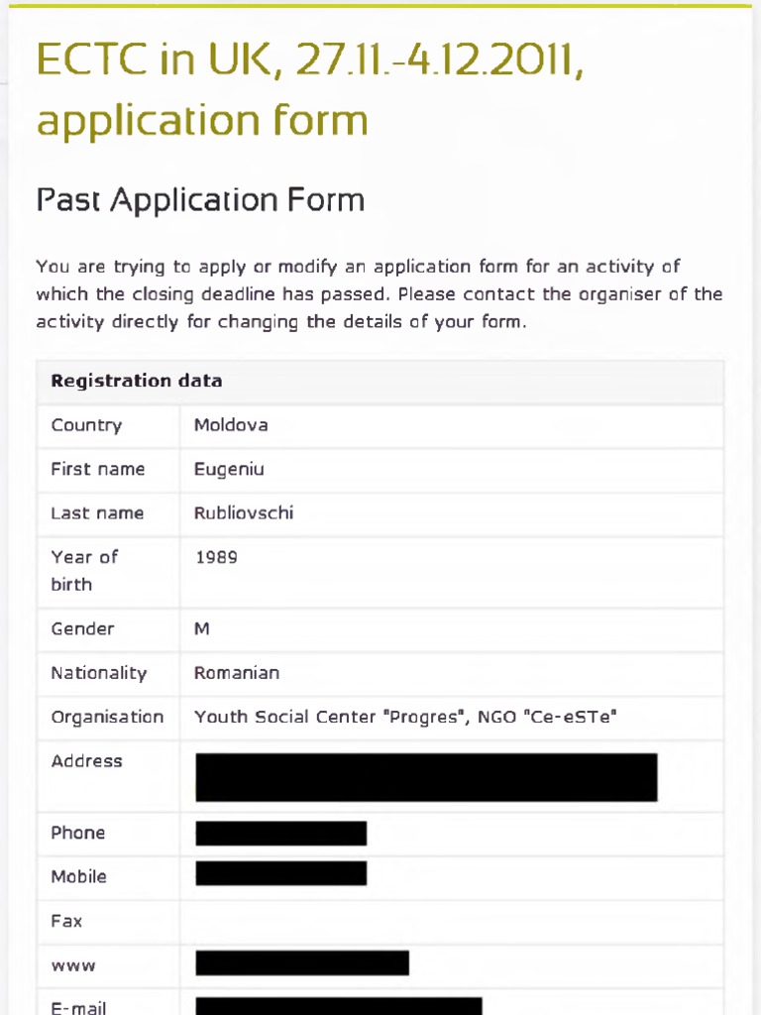The image size is (761, 1015).
Task: Click the Organisation value Youth Social Center
Action: [x=405, y=717]
